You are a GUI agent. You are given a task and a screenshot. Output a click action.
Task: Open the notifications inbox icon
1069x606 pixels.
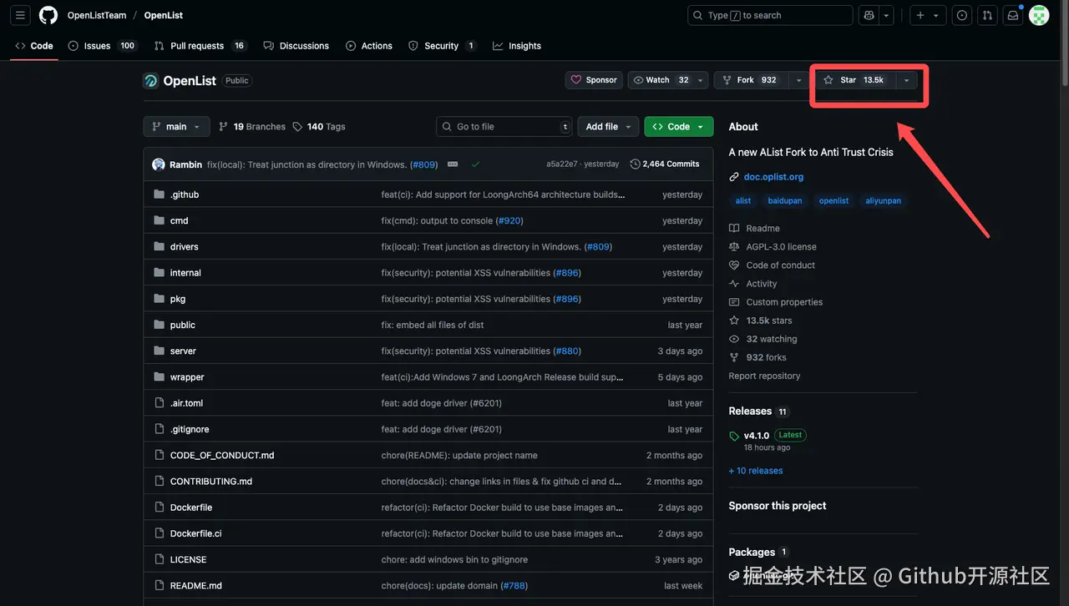(1013, 15)
